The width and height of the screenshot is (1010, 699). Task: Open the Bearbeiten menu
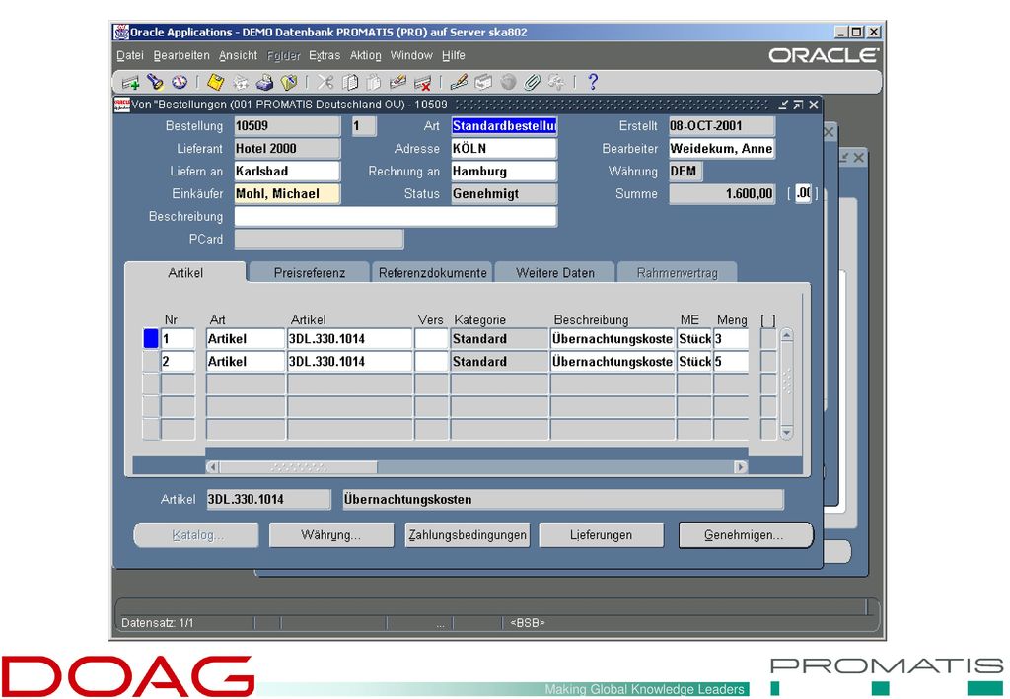point(181,55)
